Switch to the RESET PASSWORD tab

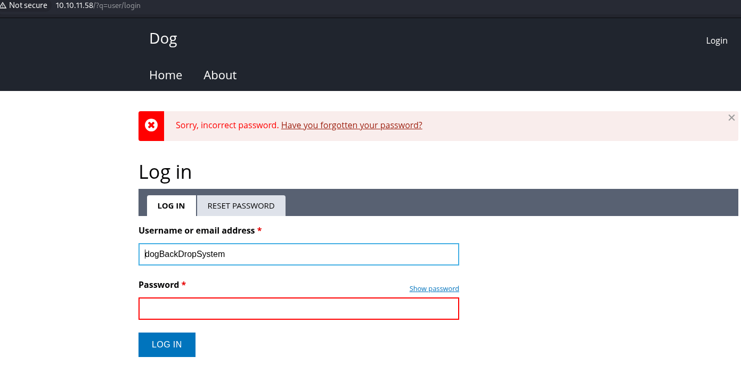(241, 206)
